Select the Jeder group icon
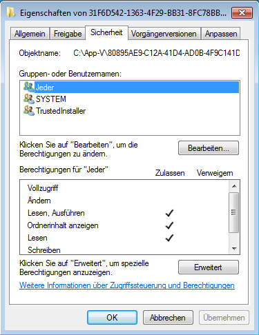Image resolution: width=259 pixels, height=335 pixels. click(x=28, y=87)
